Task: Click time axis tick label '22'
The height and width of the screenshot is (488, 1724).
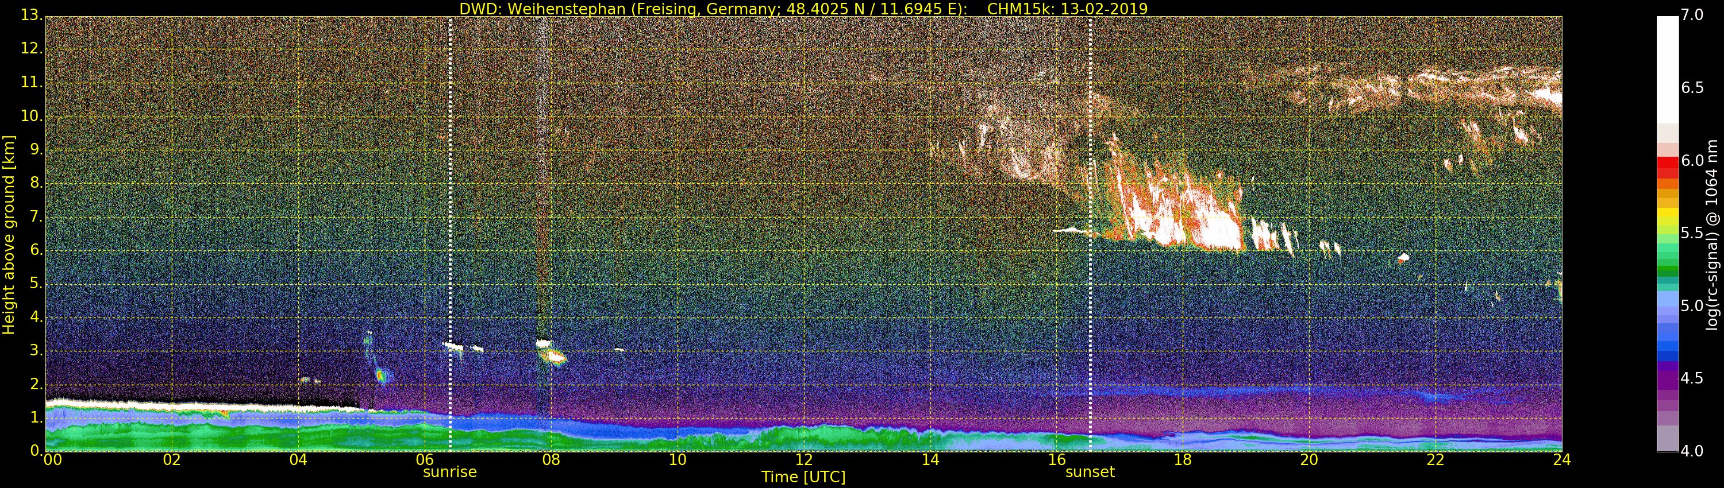Action: (x=1436, y=460)
